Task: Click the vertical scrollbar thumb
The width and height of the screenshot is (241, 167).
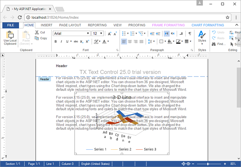Action: (238, 87)
